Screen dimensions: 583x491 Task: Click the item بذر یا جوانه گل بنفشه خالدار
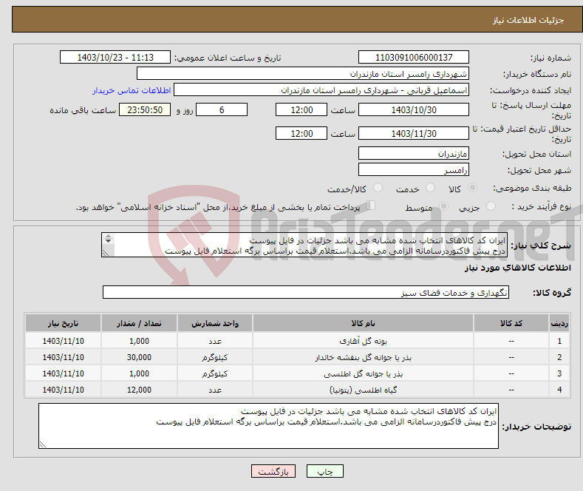click(x=363, y=357)
